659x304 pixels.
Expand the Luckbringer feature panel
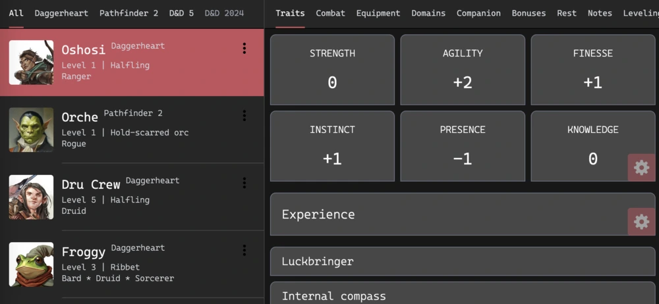[x=463, y=261]
